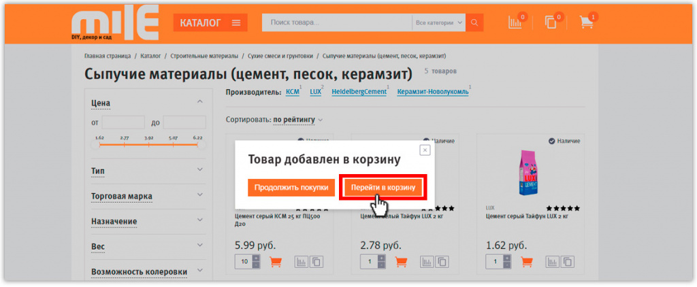Click the mile store logo
The image size is (697, 287).
click(x=114, y=24)
